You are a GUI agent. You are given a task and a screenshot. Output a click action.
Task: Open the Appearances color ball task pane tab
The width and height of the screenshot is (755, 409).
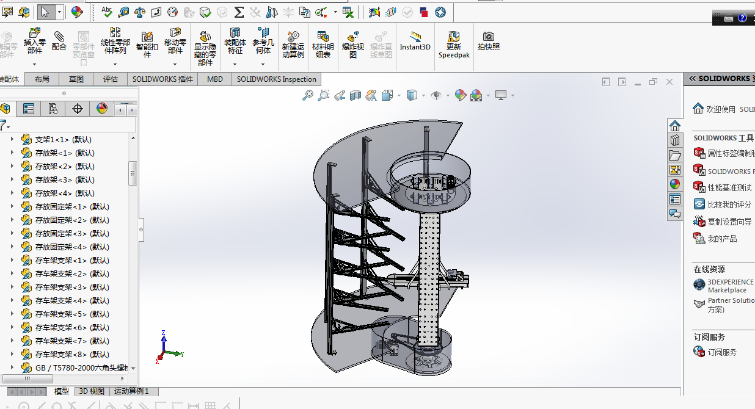coord(674,184)
